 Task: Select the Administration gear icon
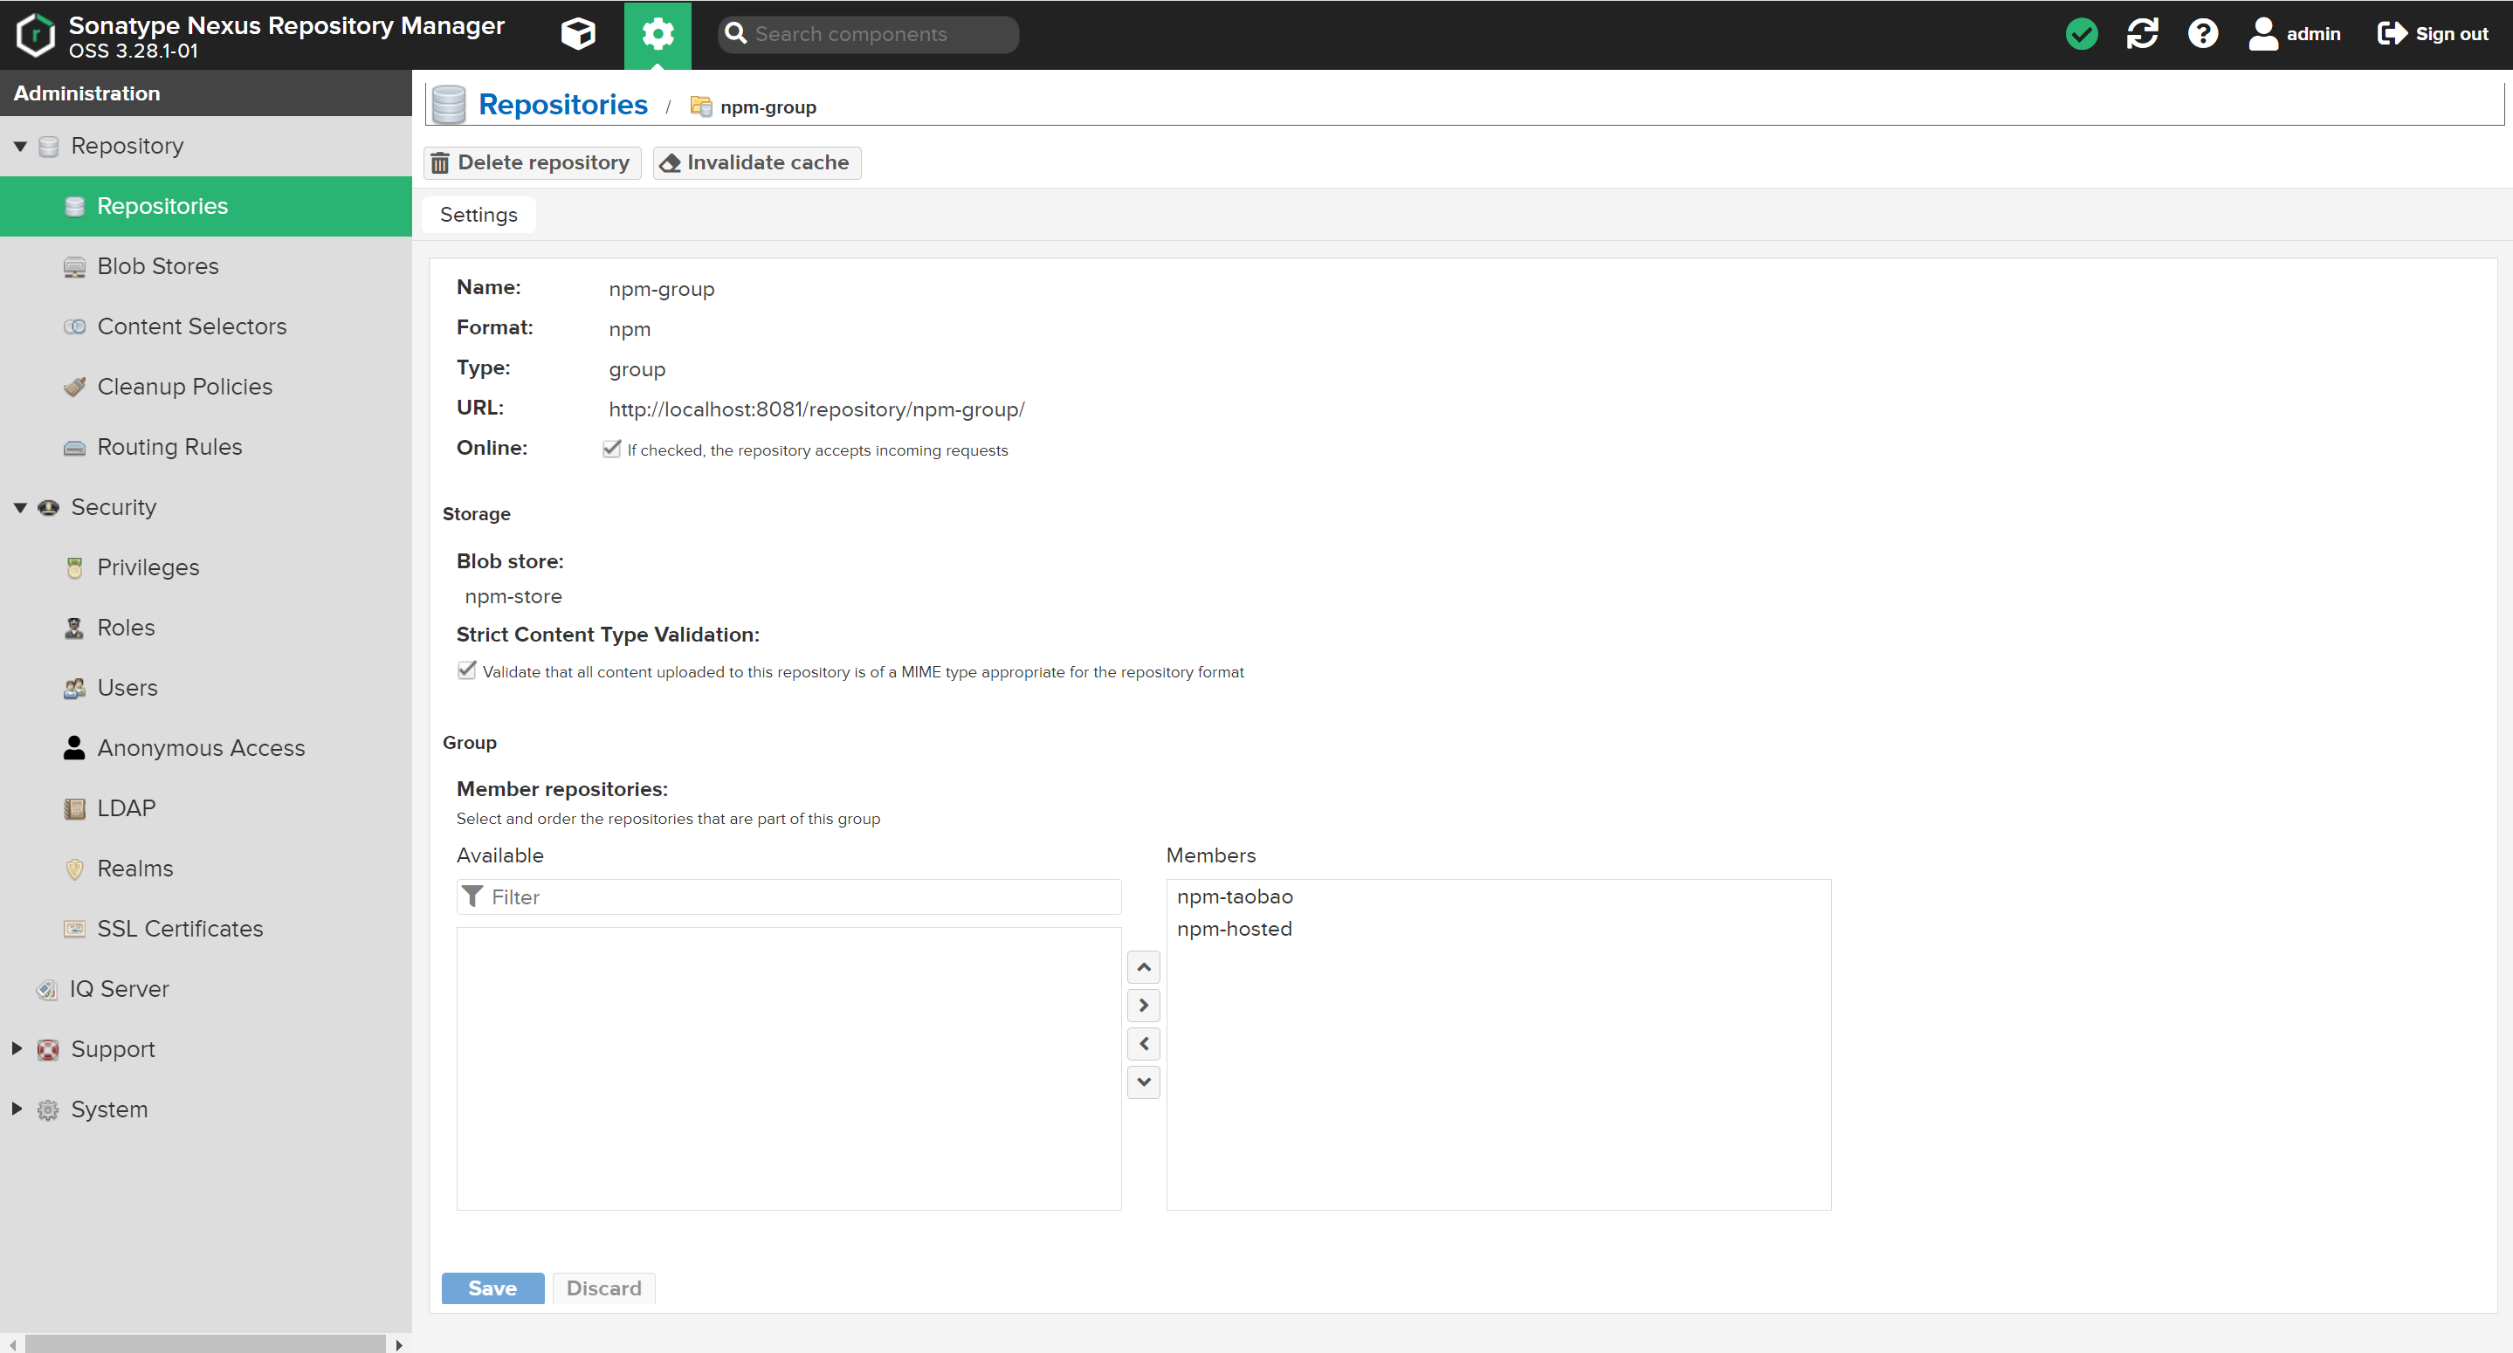(x=658, y=34)
